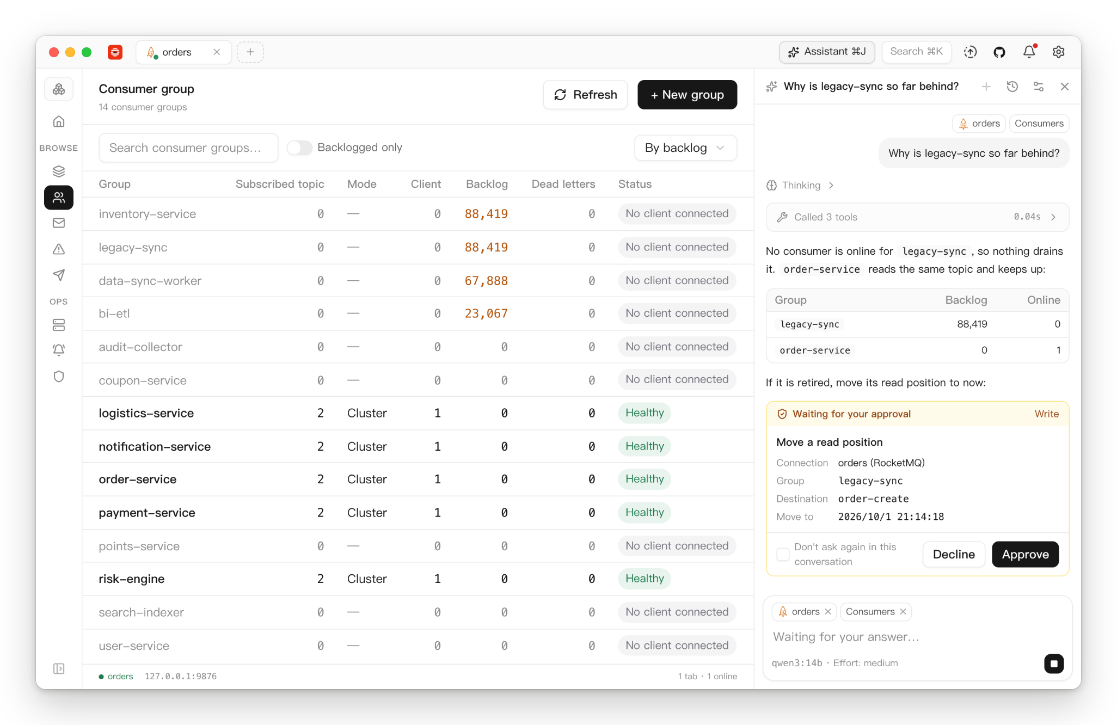
Task: Open assistant options sliders icon
Action: [1038, 87]
